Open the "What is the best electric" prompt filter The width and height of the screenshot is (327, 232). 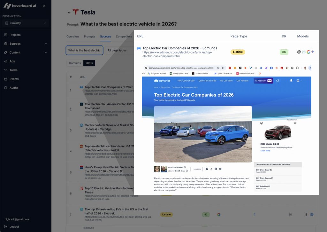coord(84,50)
